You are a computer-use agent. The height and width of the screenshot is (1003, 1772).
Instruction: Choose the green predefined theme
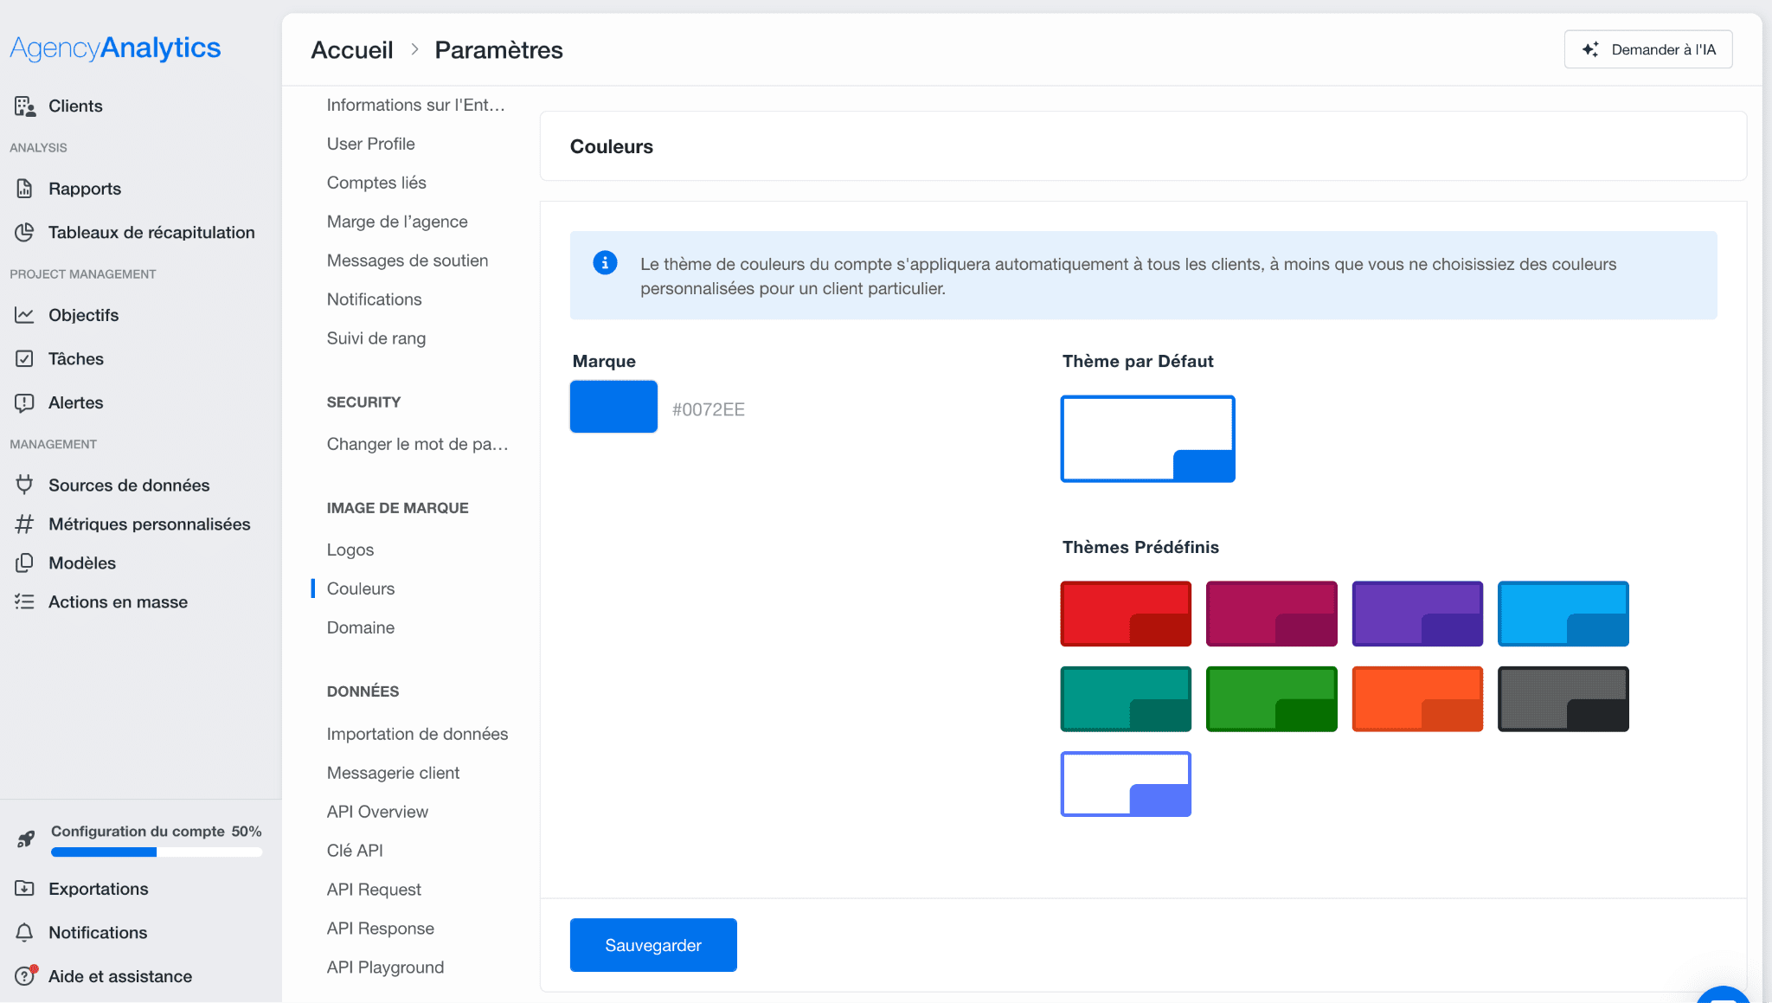pyautogui.click(x=1271, y=698)
